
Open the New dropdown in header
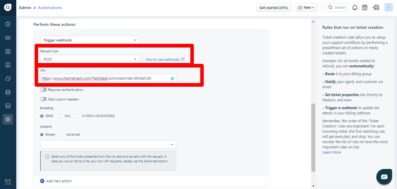[306, 8]
